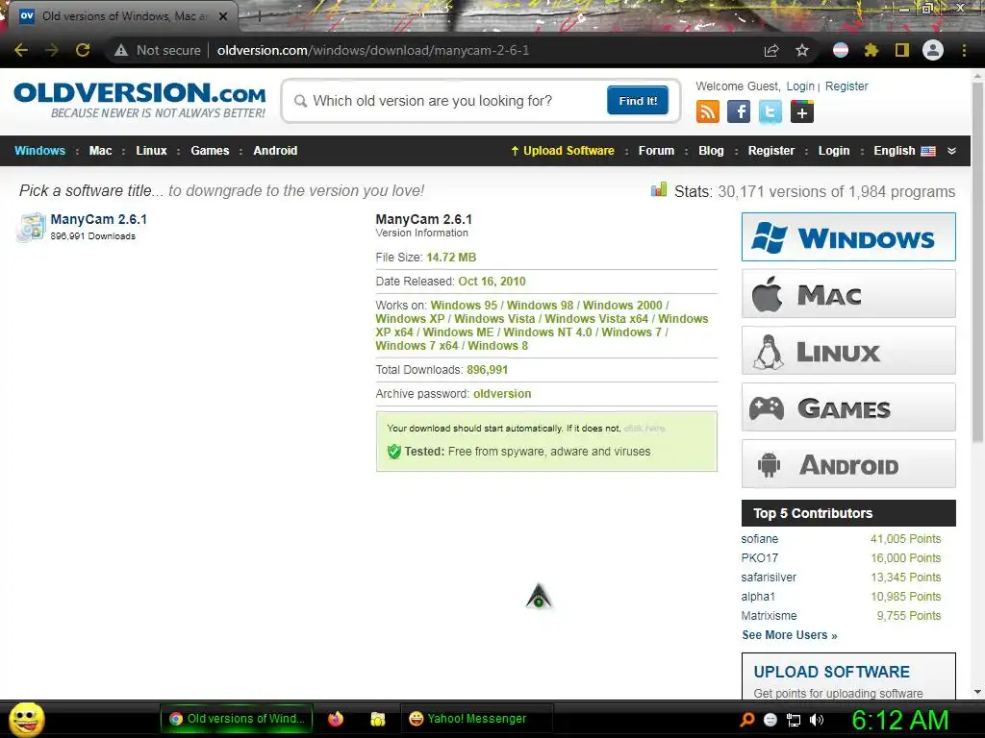The height and width of the screenshot is (738, 985).
Task: Click the ManyCam software icon
Action: [x=31, y=227]
